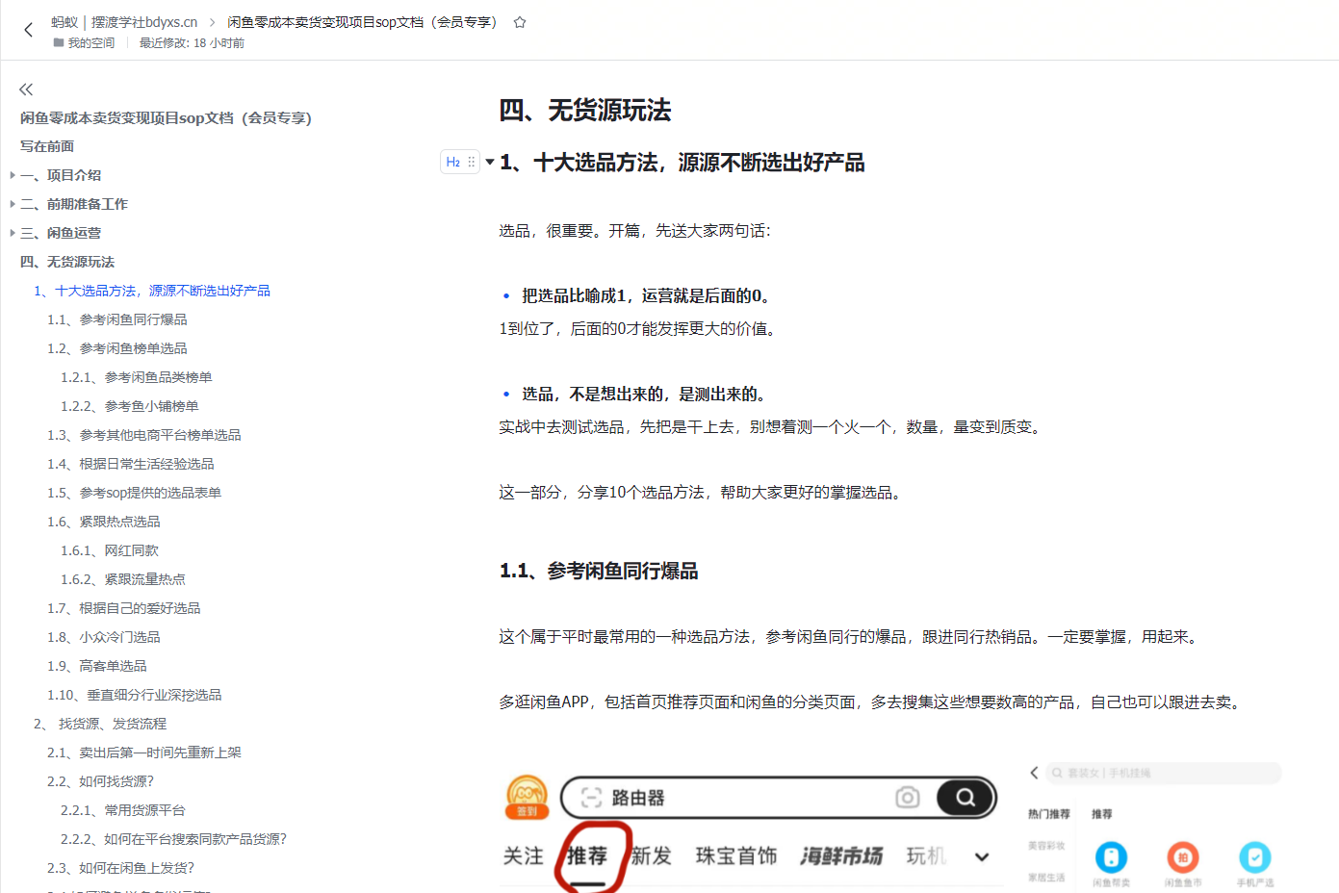1339x893 pixels.
Task: Select 四、无货源玩法 in the outline
Action: [x=67, y=262]
